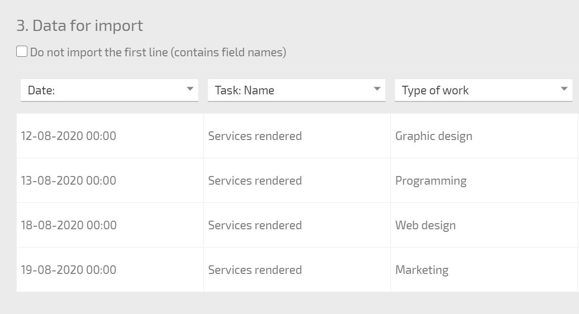
Task: Select the 'Programming' cell
Action: click(x=484, y=181)
